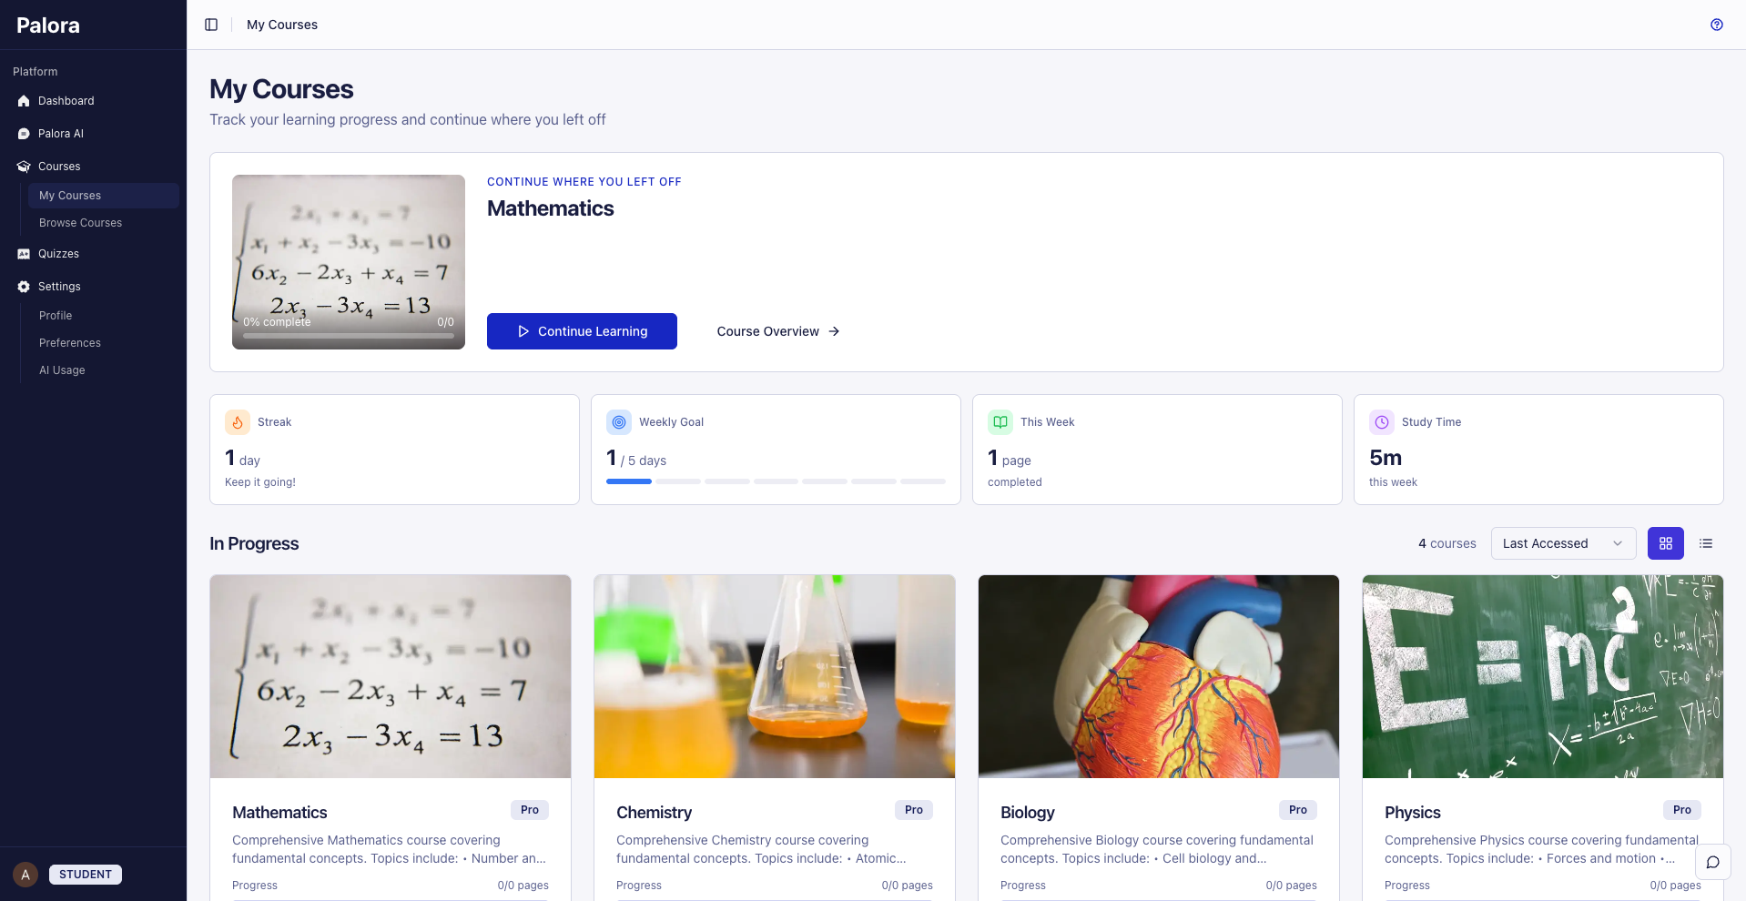The image size is (1746, 901).
Task: Open Browse Courses from the sidebar
Action: pyautogui.click(x=80, y=223)
